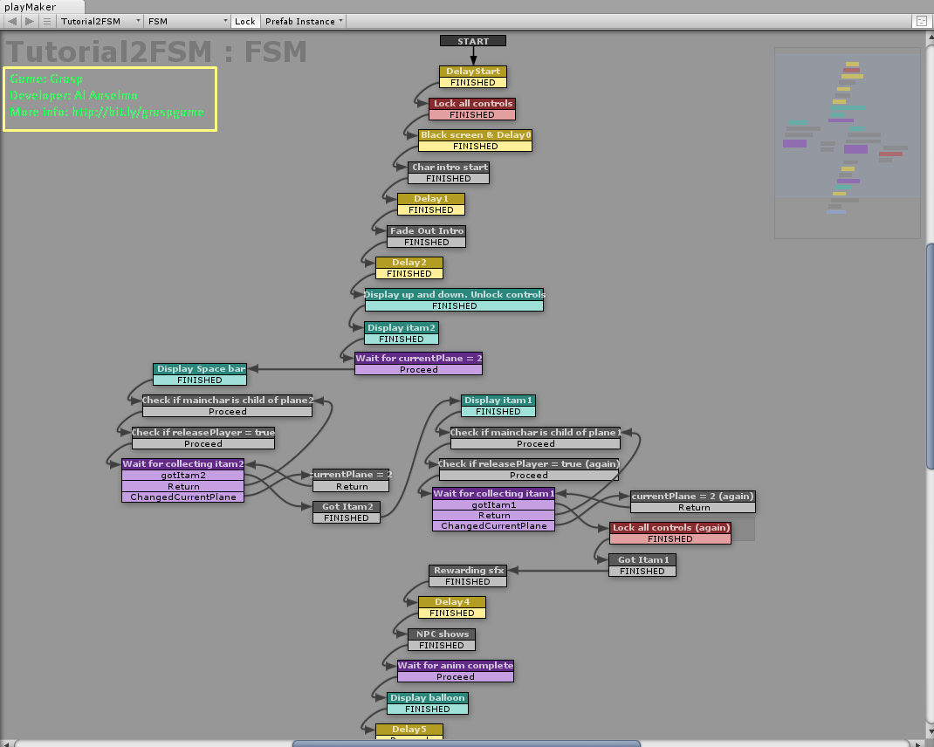Open the FSM selection dropdown
The width and height of the screenshot is (934, 747).
click(187, 22)
